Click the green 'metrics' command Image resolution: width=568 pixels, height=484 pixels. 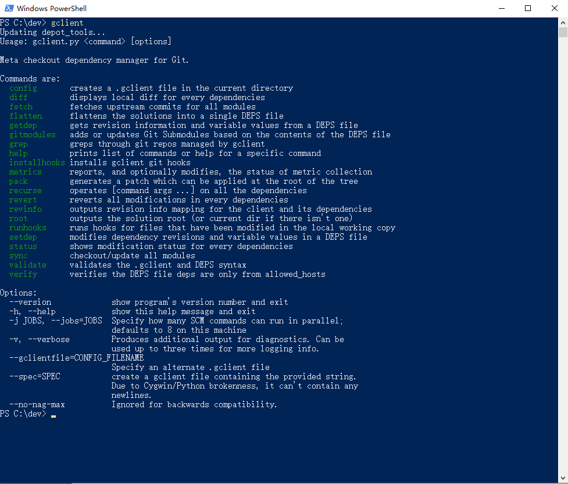tap(26, 172)
